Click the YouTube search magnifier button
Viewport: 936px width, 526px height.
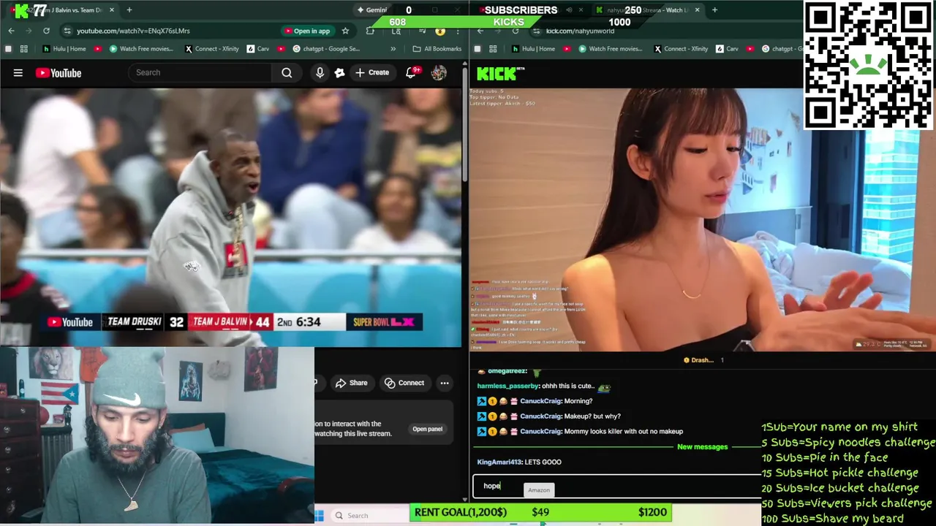point(287,72)
